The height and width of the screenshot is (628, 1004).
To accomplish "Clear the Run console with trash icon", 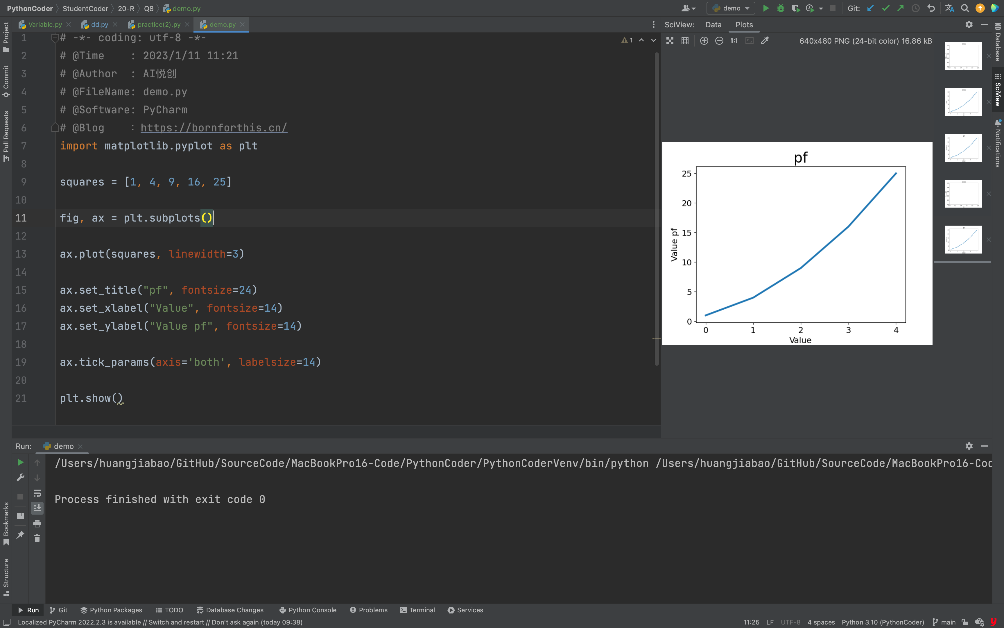I will coord(37,538).
